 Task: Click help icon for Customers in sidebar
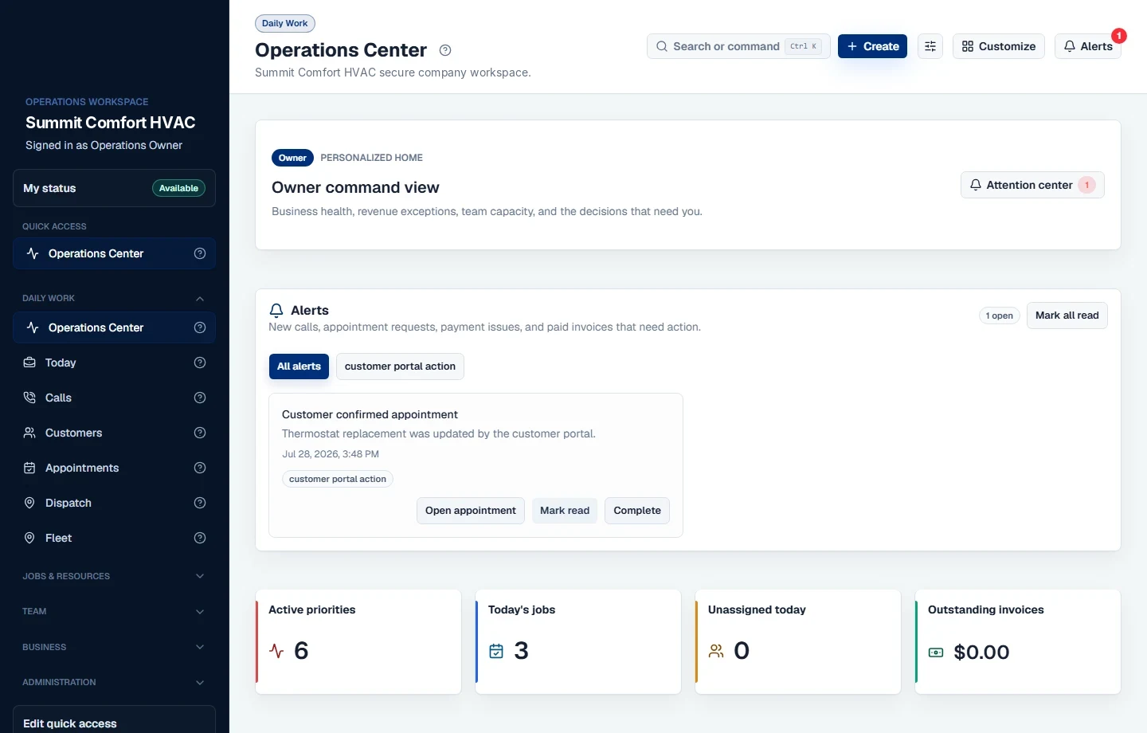pos(200,433)
